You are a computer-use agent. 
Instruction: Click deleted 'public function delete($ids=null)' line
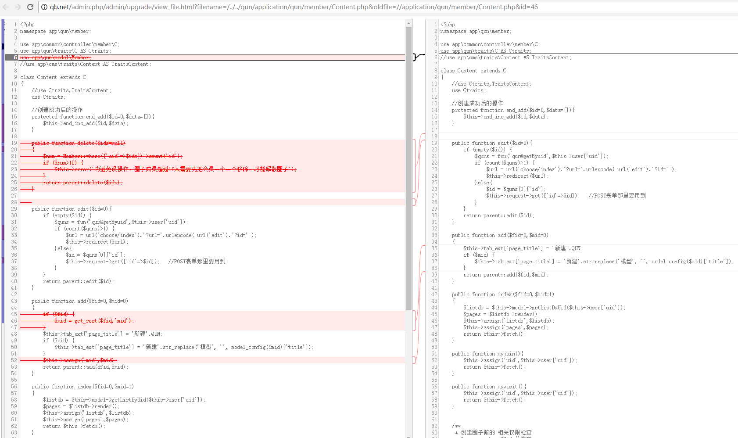coord(78,143)
